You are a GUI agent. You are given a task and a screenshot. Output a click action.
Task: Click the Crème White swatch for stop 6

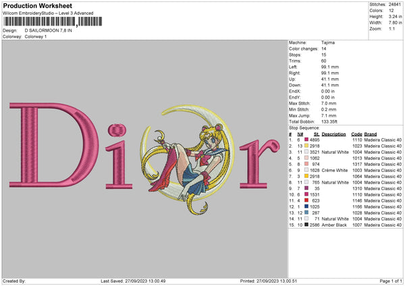[x=307, y=170]
